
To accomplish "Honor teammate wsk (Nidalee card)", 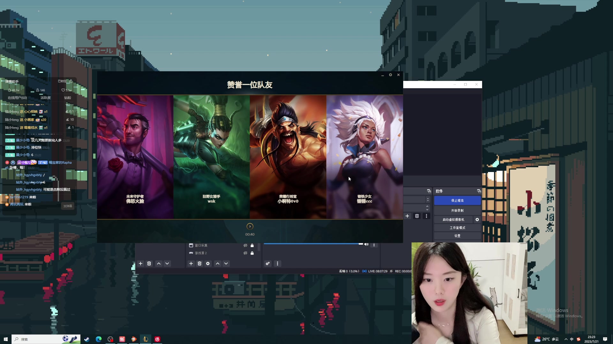I will point(211,157).
